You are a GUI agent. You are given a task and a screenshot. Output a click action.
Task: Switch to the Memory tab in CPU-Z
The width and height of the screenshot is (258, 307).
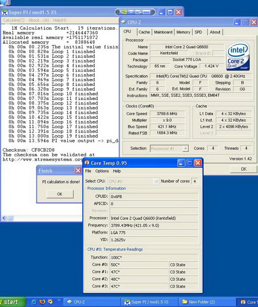coord(183,32)
